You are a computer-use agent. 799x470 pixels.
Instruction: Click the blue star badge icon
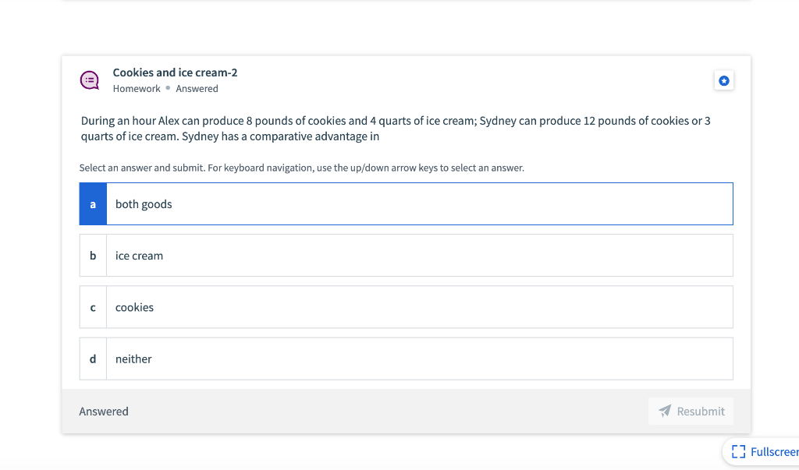click(x=723, y=80)
